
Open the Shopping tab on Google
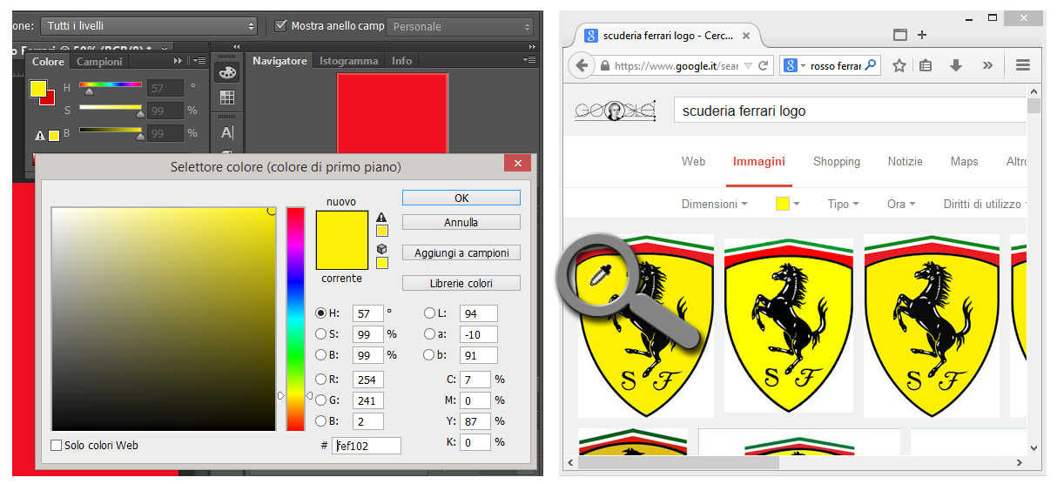(837, 161)
